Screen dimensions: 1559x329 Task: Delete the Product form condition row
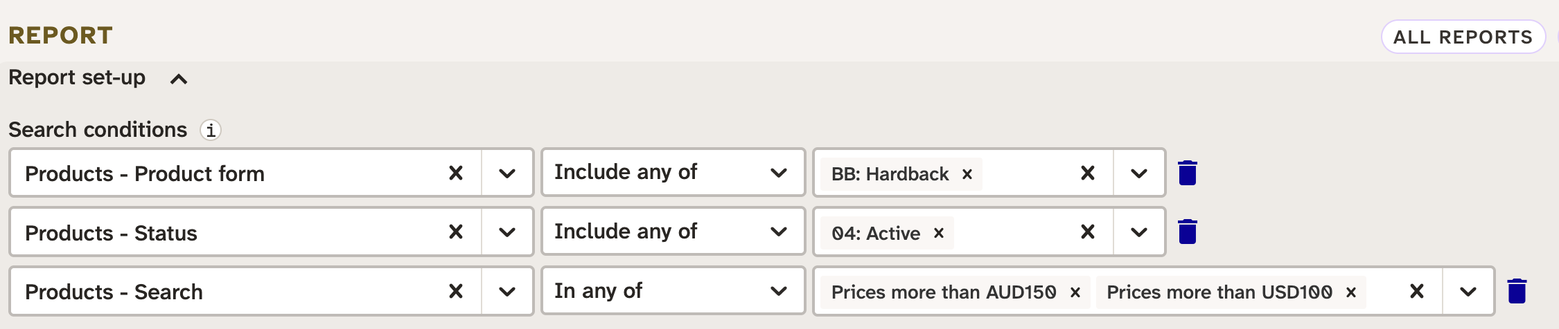point(1187,173)
